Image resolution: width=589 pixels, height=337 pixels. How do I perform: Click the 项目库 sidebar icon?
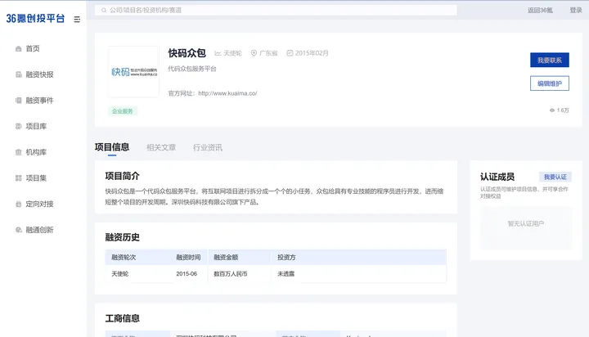[18, 126]
